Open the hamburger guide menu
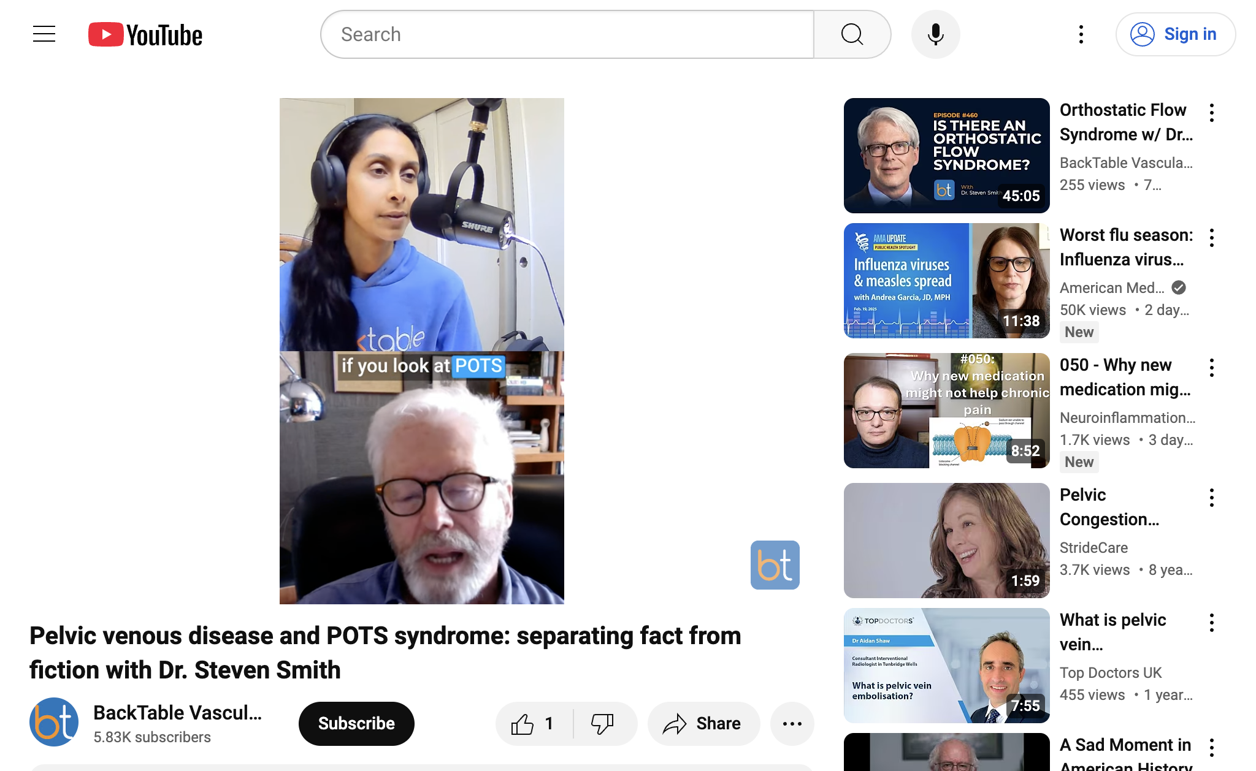This screenshot has width=1256, height=771. pos(44,34)
